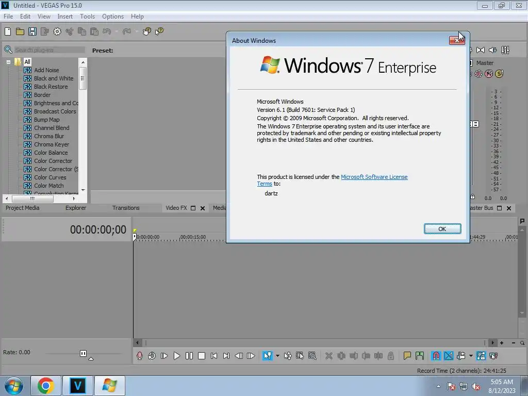Adjust the playback Rate slider handle

click(83, 353)
